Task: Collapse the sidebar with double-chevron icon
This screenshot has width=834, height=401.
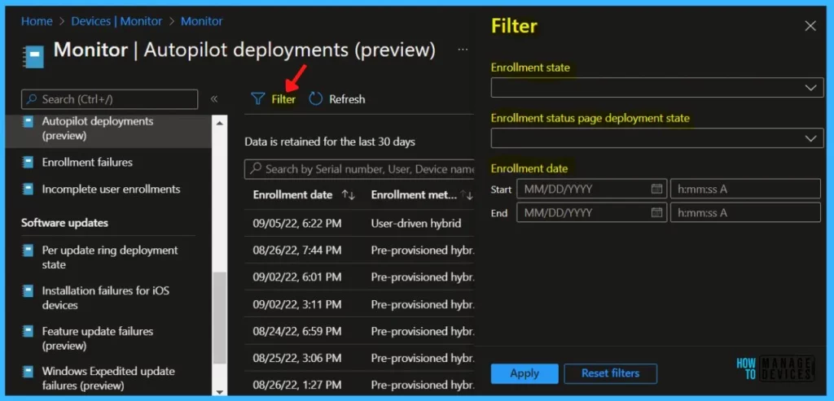Action: click(x=214, y=98)
